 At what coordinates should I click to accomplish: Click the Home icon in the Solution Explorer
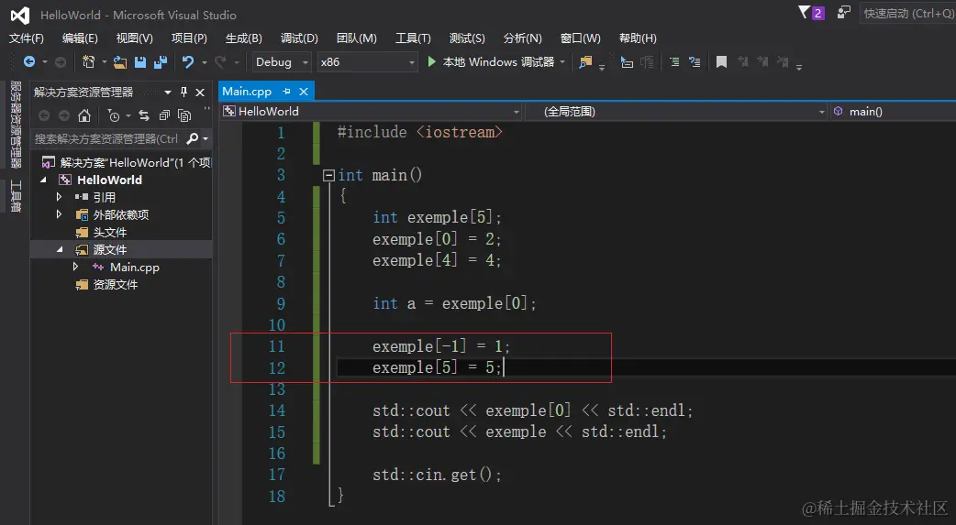click(84, 115)
